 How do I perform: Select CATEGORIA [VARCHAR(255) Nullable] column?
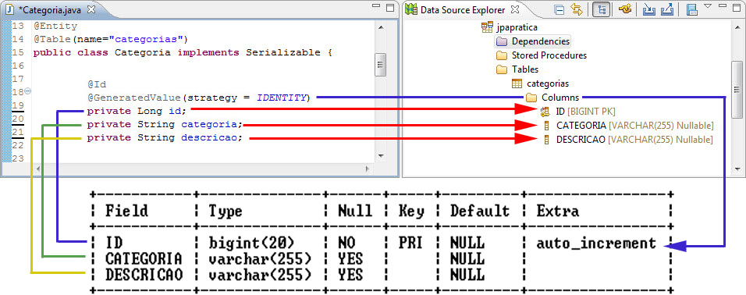click(634, 126)
